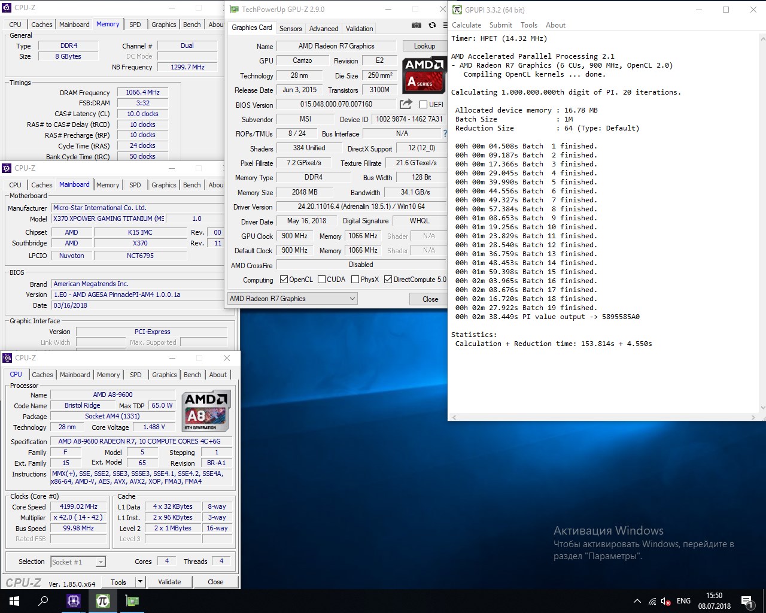Open Bench tab in bottom CPU-Z window
This screenshot has height=613, width=766.
coord(193,375)
